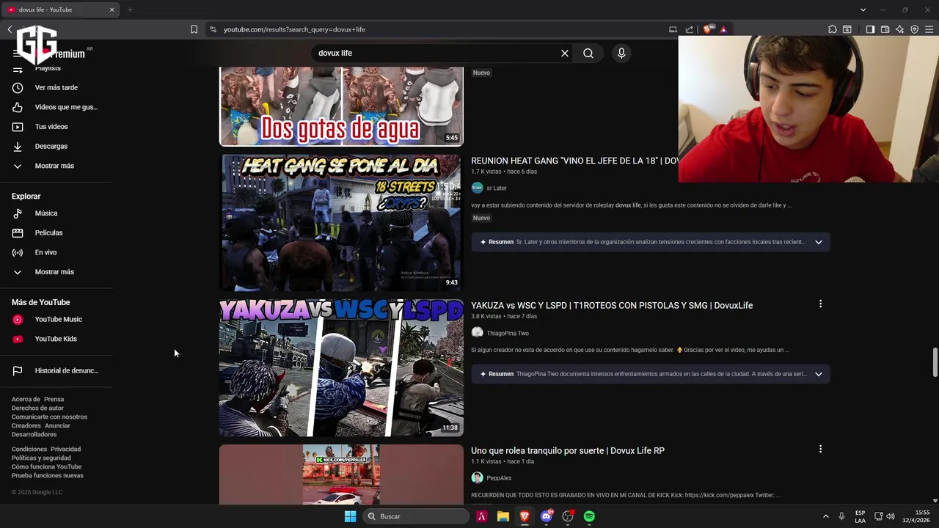Open Videos que me gustan list
The image size is (939, 528).
coord(56,107)
